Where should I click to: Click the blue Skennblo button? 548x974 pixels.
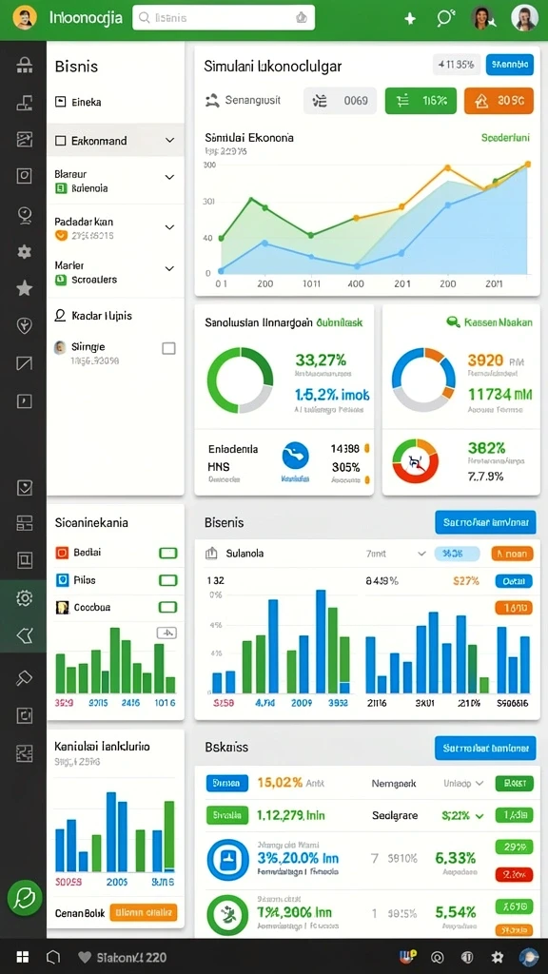coord(509,64)
